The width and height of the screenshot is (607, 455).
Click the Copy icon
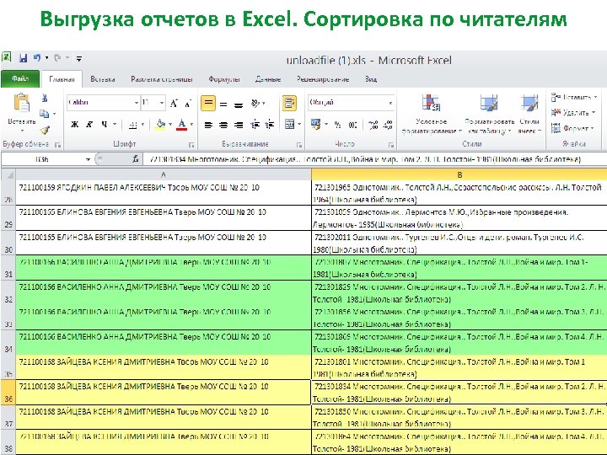44,114
